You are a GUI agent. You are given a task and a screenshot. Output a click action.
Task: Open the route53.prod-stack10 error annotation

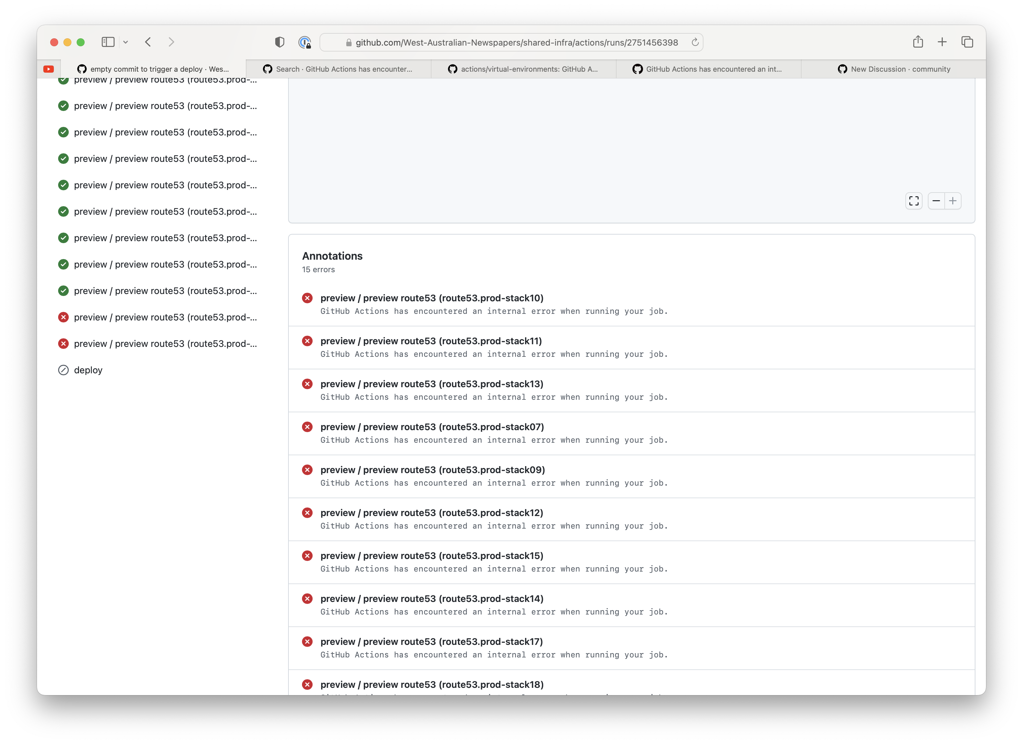432,298
